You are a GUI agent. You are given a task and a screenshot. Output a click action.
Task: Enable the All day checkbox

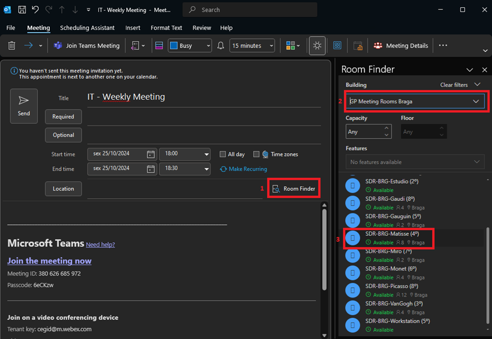[x=223, y=154]
